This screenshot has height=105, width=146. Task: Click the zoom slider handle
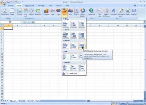(136, 104)
